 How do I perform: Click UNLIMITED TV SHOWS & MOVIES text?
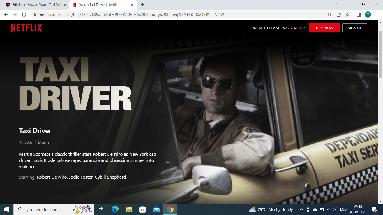(x=279, y=28)
